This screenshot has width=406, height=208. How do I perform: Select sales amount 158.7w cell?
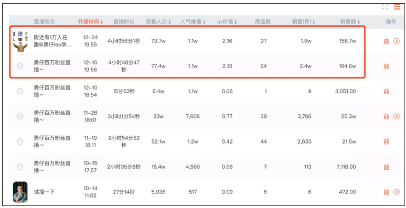[347, 41]
